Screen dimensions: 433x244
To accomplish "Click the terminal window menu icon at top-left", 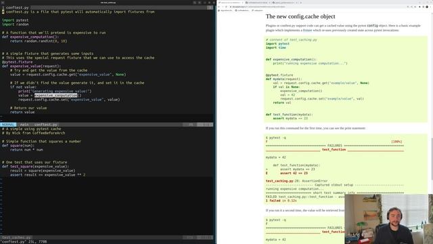I will pos(3,3).
